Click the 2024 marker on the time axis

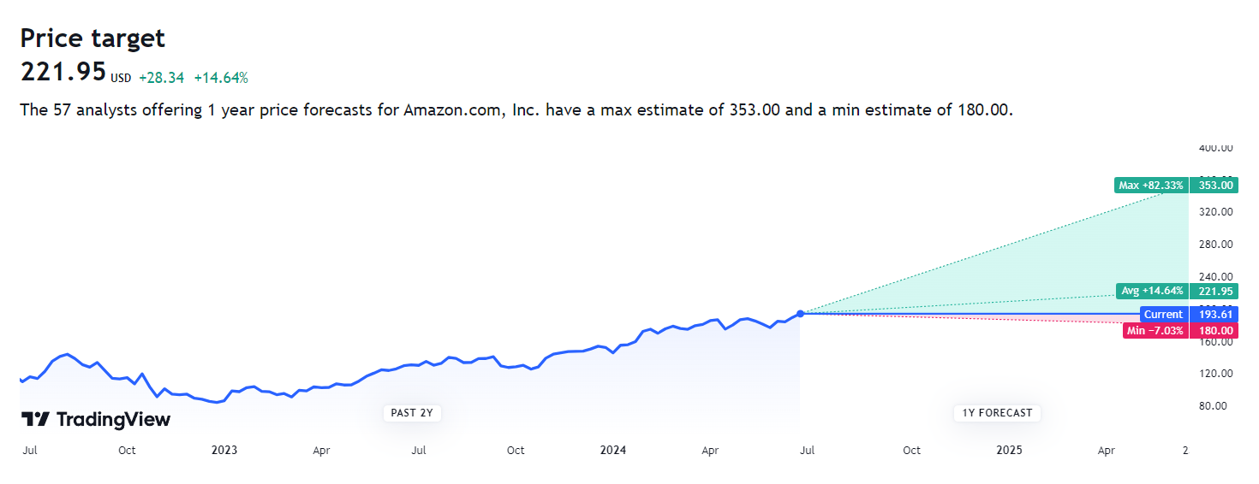tap(613, 451)
